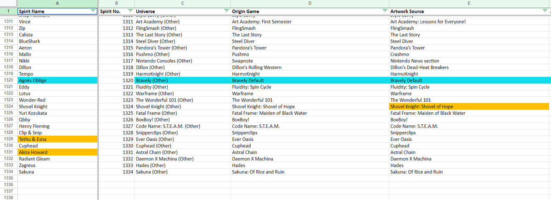Select the highlighted Agnès Oblige cell
This screenshot has width=551, height=200.
tap(57, 80)
